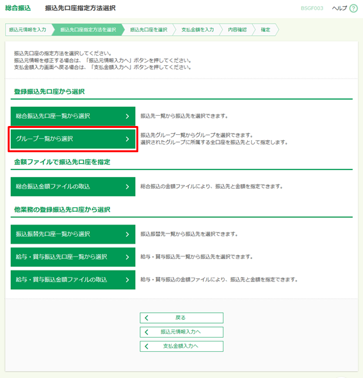This screenshot has width=363, height=378.
Task: Select the 振込先口座を選択 step tab
Action: pos(149,29)
